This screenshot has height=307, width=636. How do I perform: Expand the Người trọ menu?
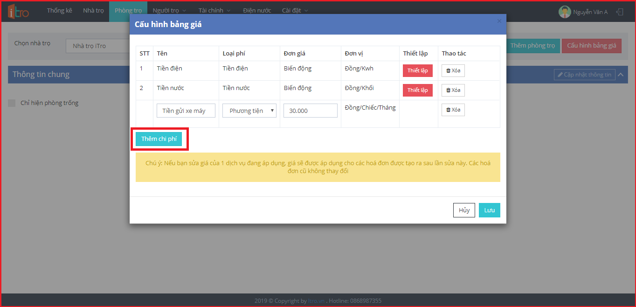(169, 11)
